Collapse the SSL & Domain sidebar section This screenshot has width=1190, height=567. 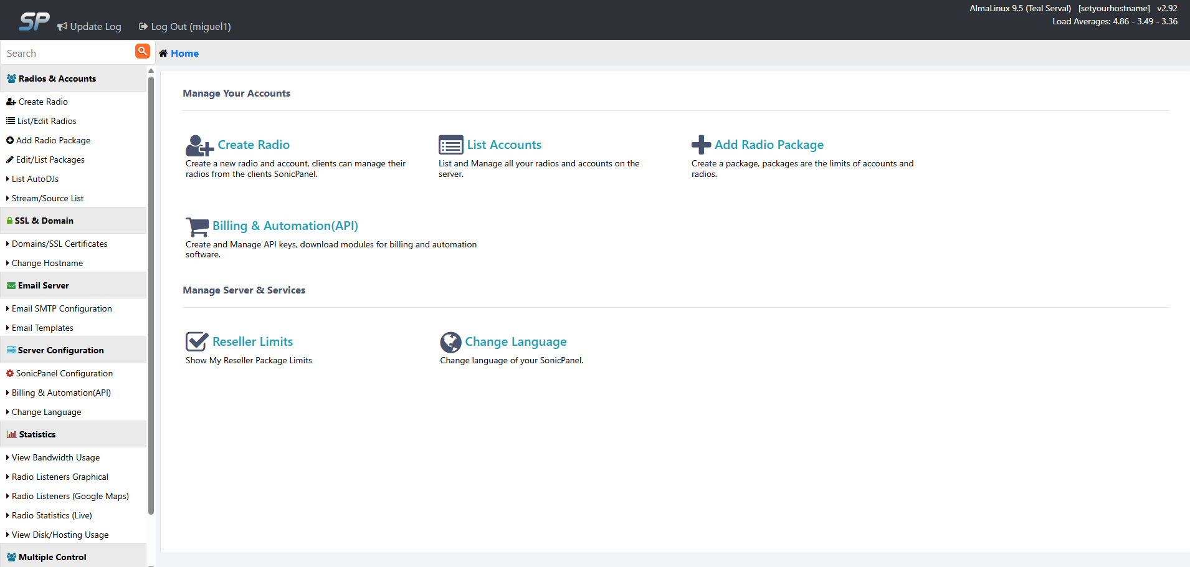pos(74,221)
